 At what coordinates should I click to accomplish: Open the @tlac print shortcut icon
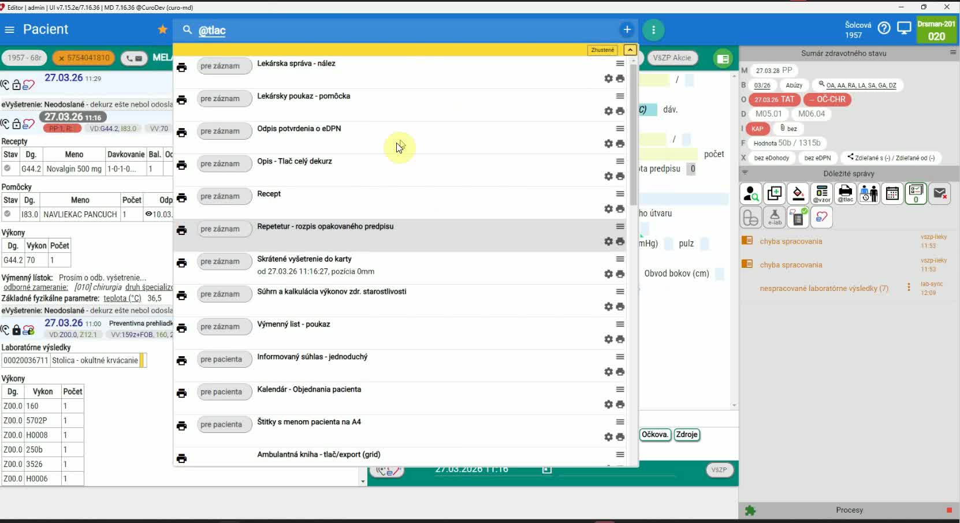tap(845, 194)
